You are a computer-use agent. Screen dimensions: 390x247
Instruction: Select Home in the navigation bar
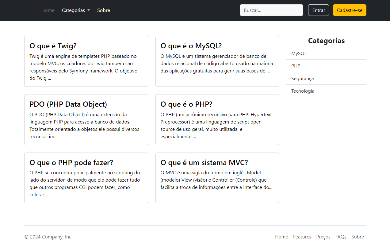(x=48, y=10)
